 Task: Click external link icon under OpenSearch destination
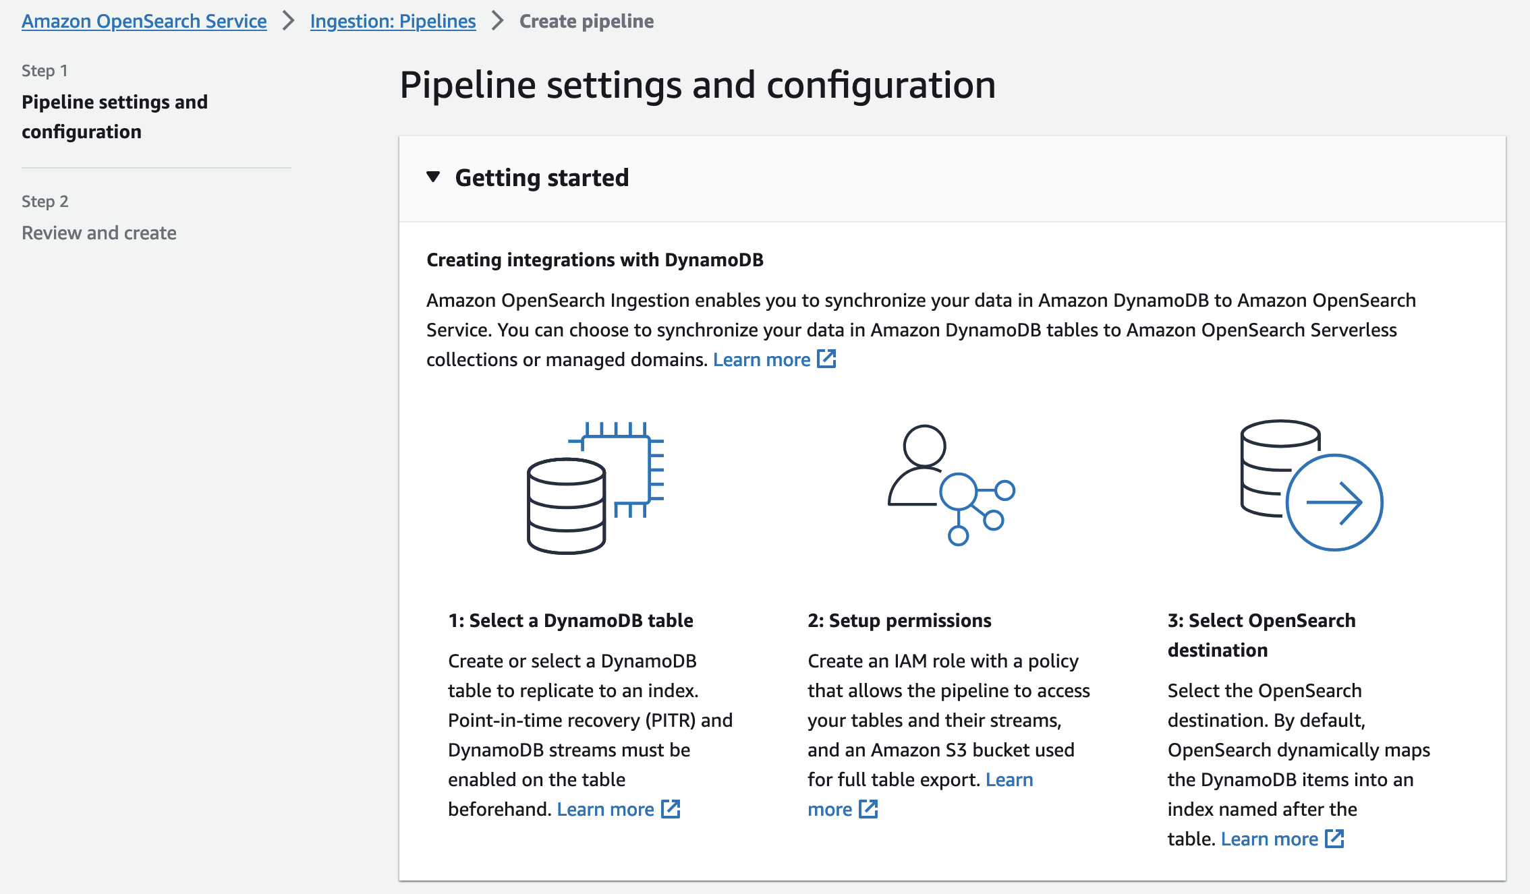coord(1334,838)
